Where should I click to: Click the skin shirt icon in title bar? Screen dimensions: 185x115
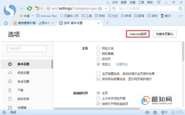pyautogui.click(x=159, y=2)
